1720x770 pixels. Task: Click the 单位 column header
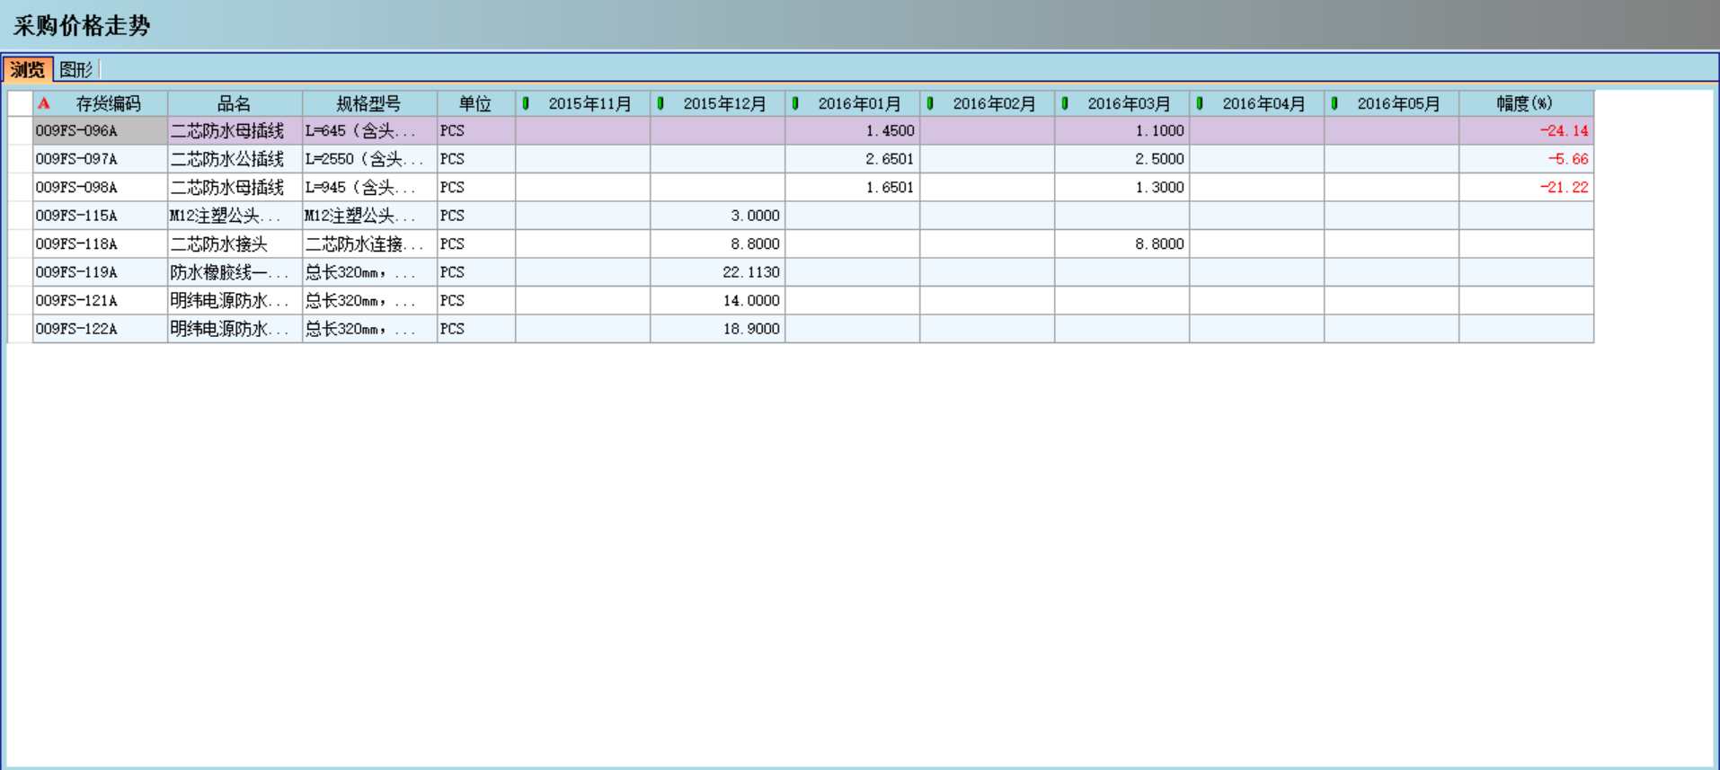click(475, 103)
